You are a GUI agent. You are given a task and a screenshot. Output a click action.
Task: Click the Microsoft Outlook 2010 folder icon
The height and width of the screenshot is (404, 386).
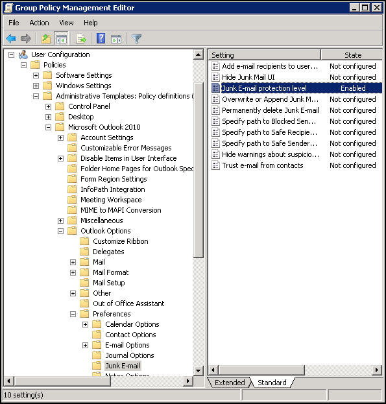point(60,127)
